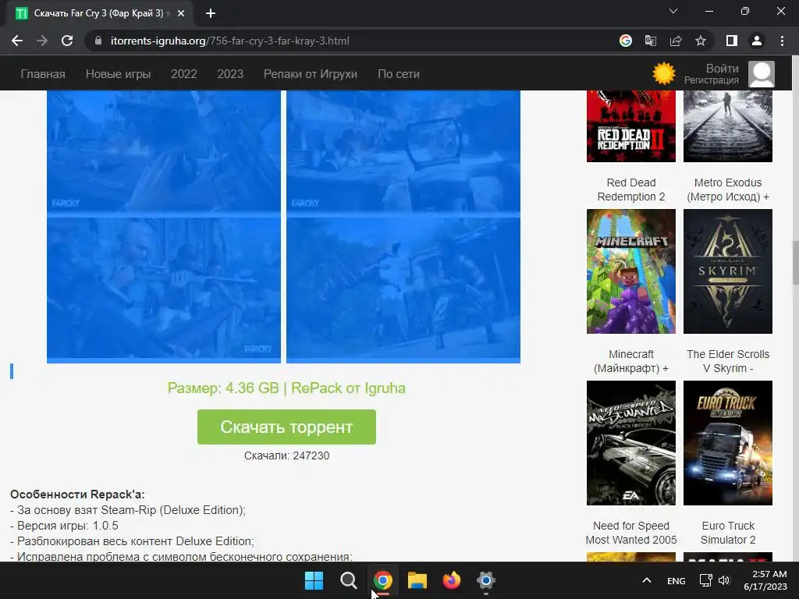
Task: Translate this page icon
Action: pos(651,41)
